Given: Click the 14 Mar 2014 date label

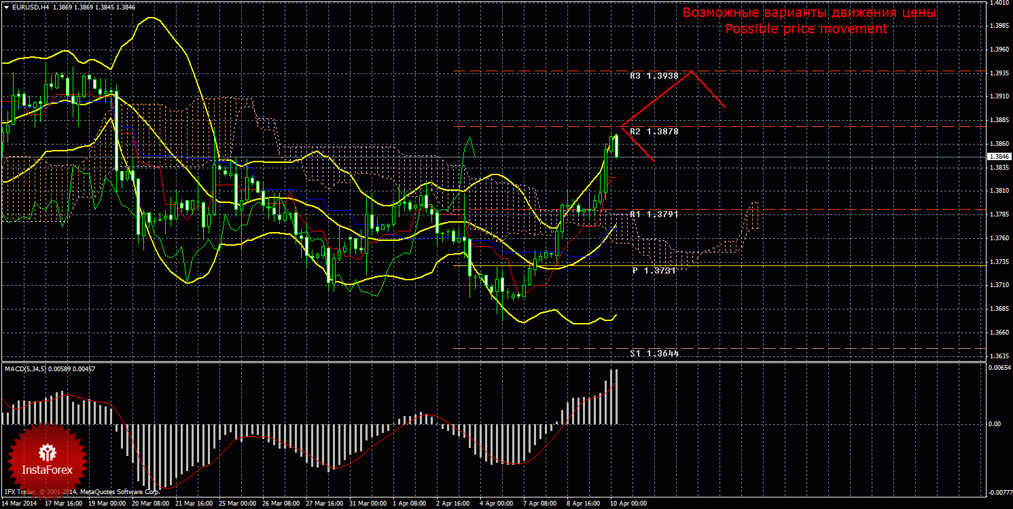Looking at the screenshot, I should pos(18,504).
